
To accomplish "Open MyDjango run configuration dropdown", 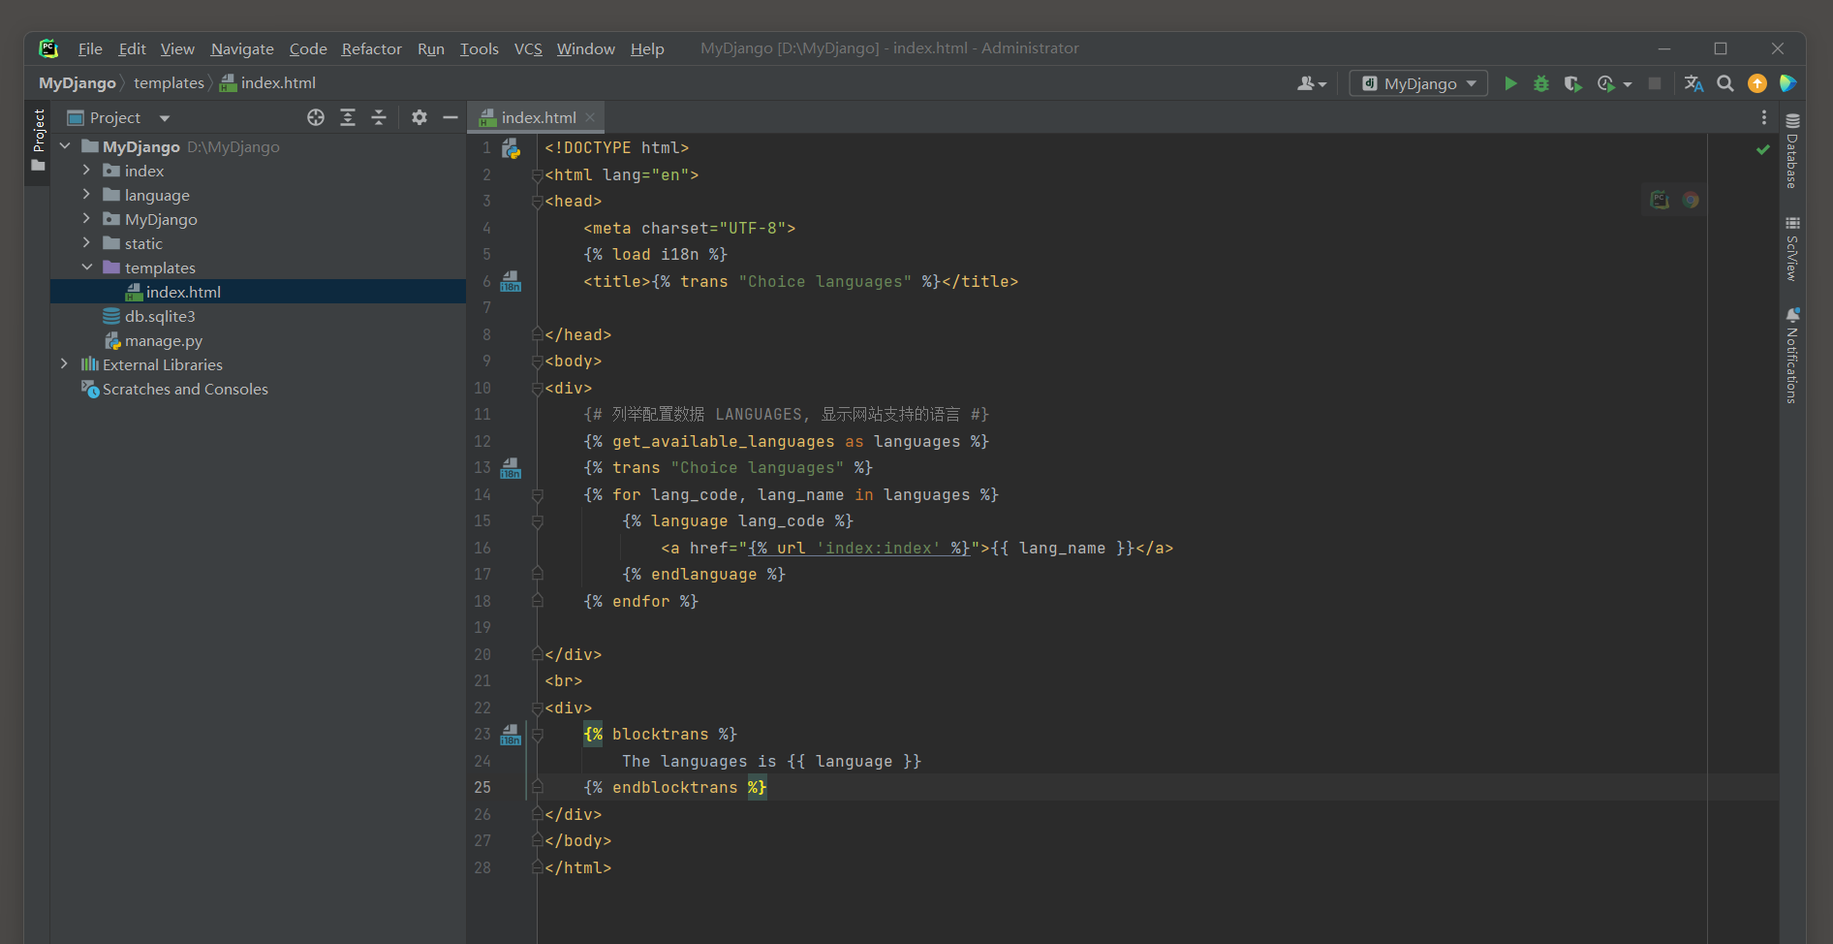I will [1418, 83].
